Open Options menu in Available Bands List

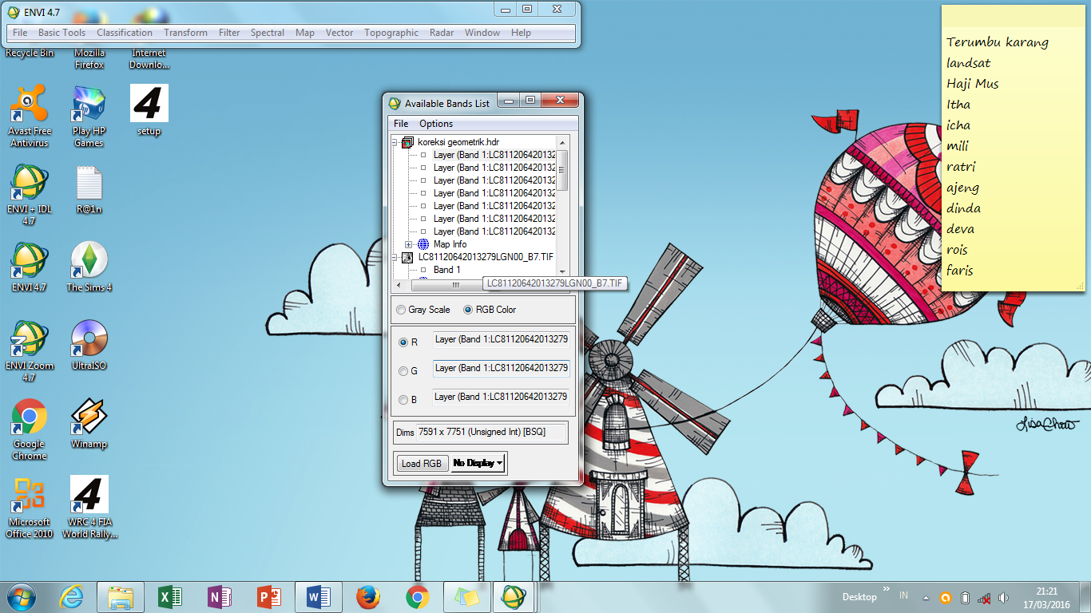point(436,124)
